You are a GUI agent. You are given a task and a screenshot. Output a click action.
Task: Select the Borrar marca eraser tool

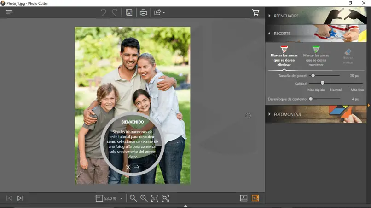348,56
